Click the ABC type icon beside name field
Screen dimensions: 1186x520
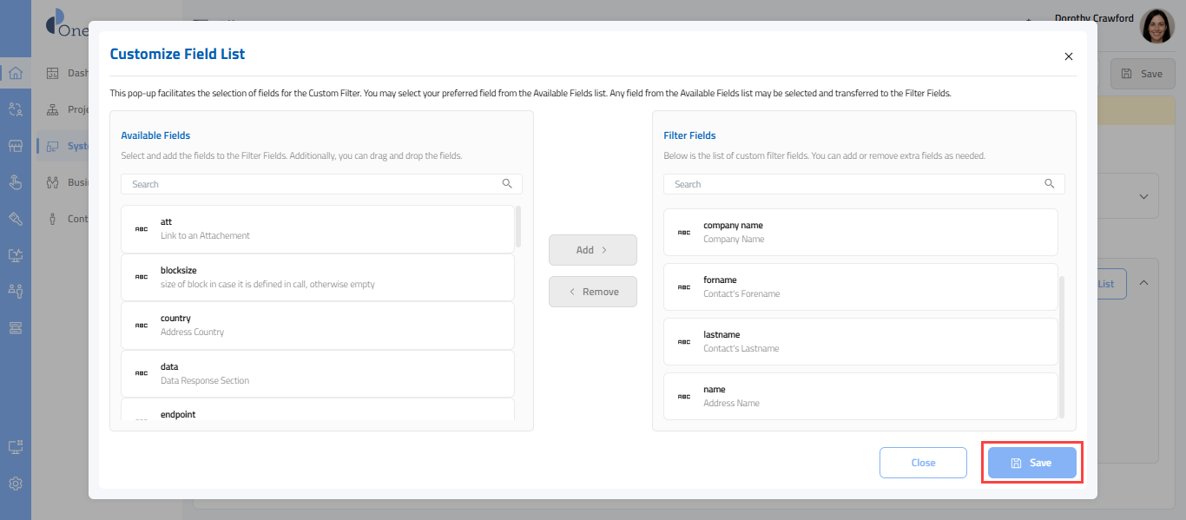click(684, 397)
